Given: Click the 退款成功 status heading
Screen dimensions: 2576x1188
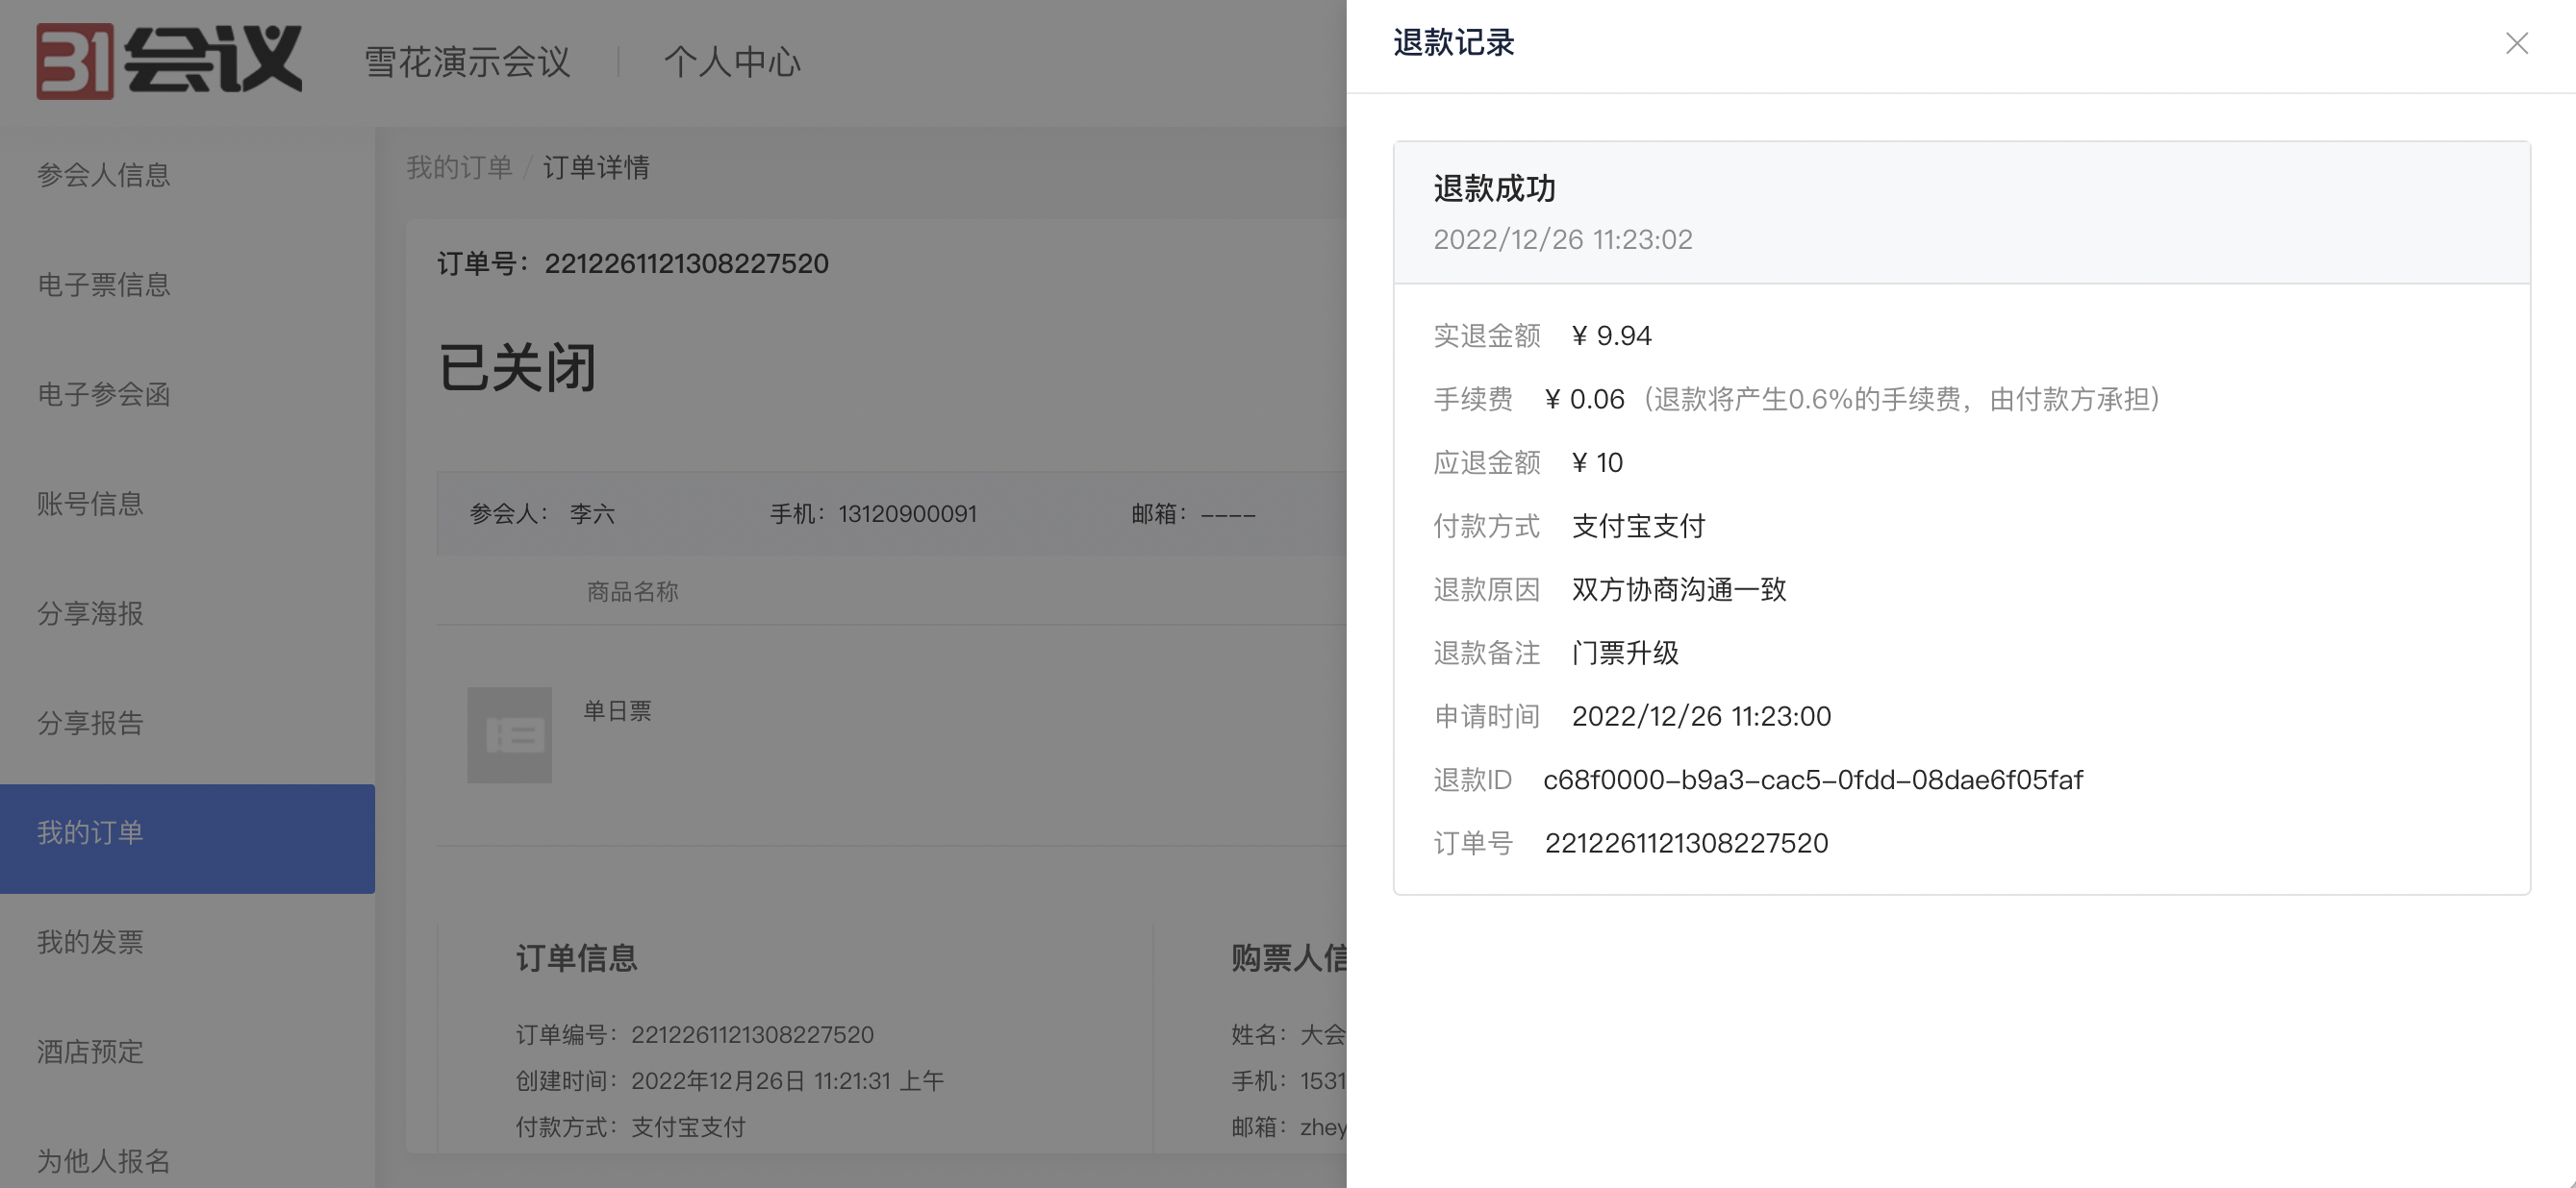Looking at the screenshot, I should point(1494,188).
